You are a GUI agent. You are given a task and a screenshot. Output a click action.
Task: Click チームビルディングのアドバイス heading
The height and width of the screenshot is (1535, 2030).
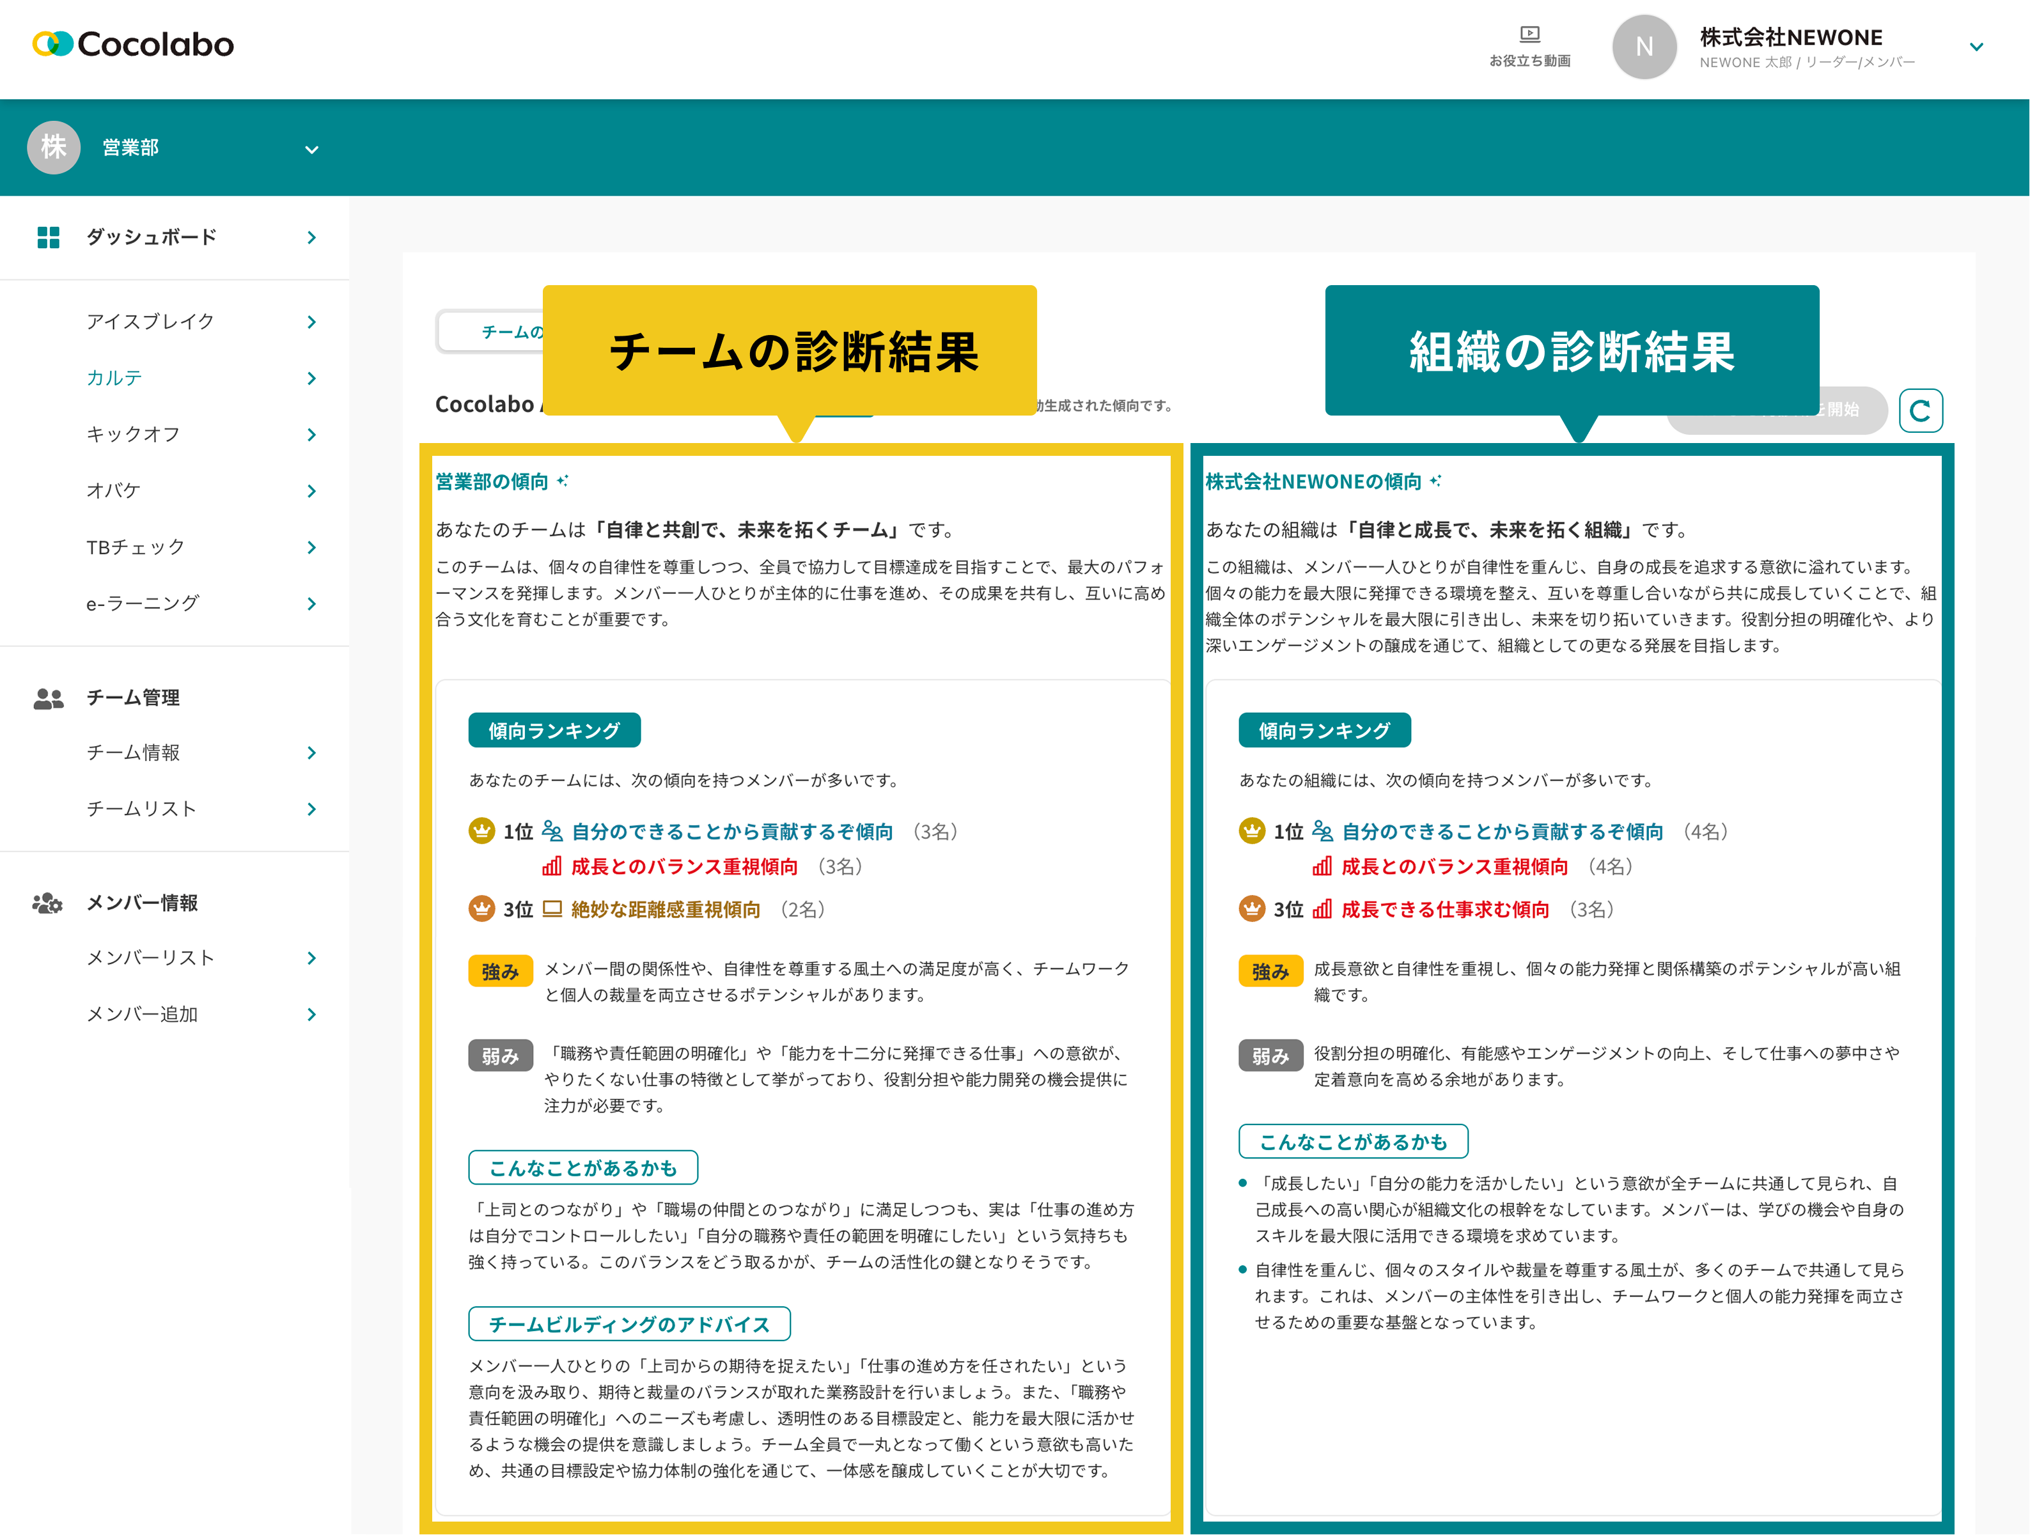tap(630, 1324)
